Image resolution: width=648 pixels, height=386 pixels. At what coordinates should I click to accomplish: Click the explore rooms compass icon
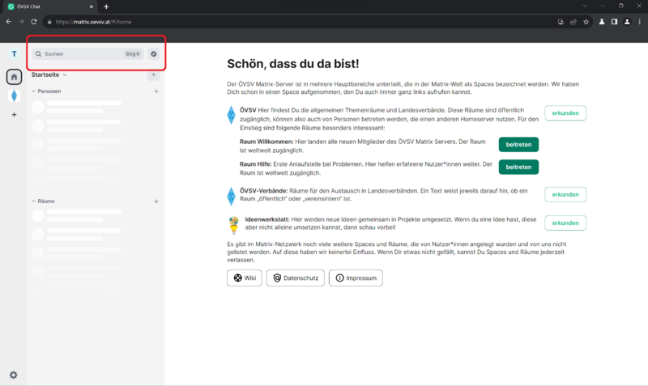pyautogui.click(x=154, y=54)
